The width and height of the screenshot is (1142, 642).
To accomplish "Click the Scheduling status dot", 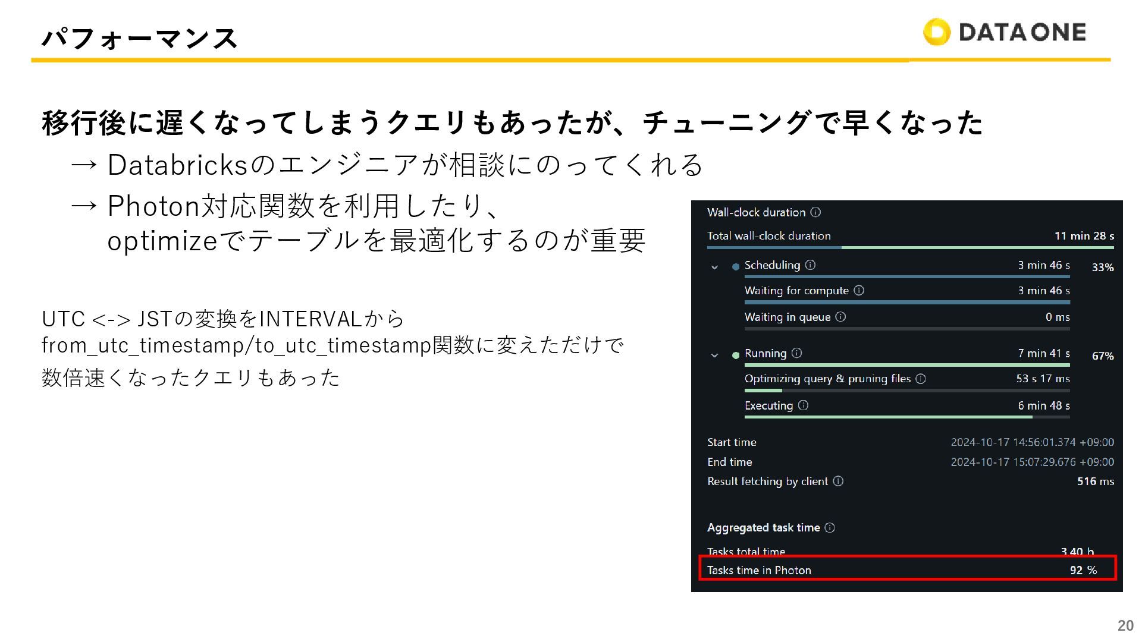I will [x=736, y=267].
